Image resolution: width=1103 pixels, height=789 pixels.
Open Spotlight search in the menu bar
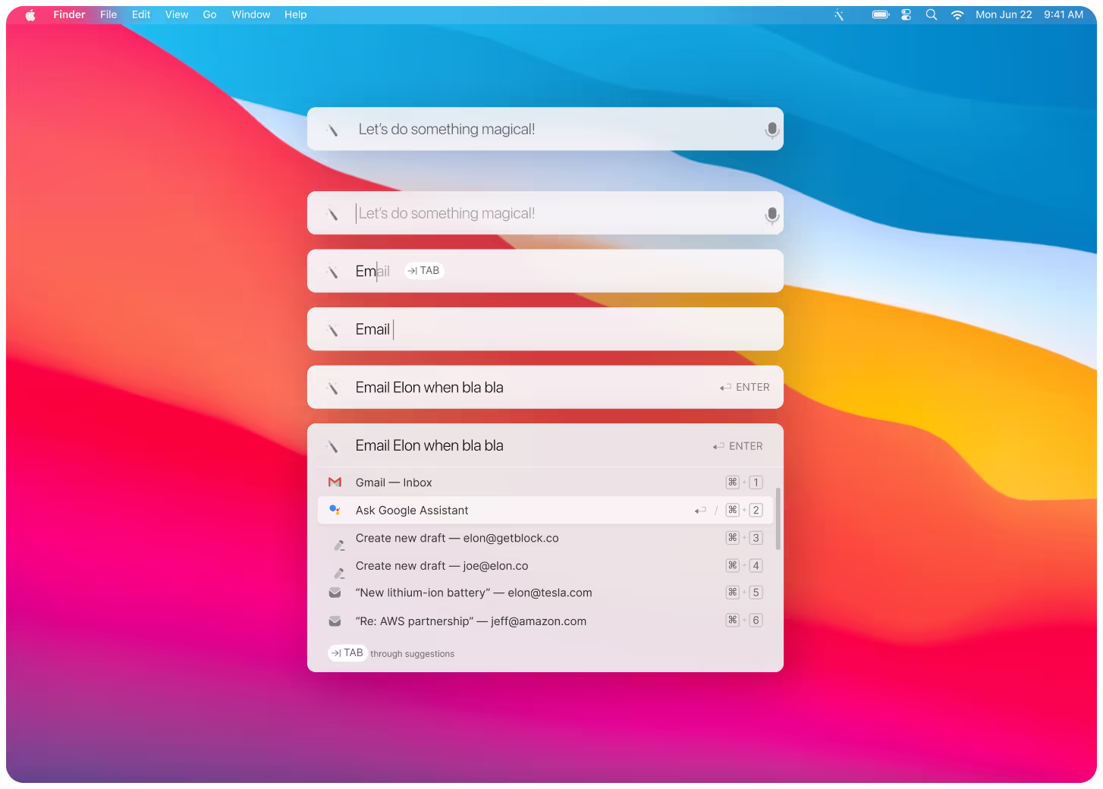point(932,14)
